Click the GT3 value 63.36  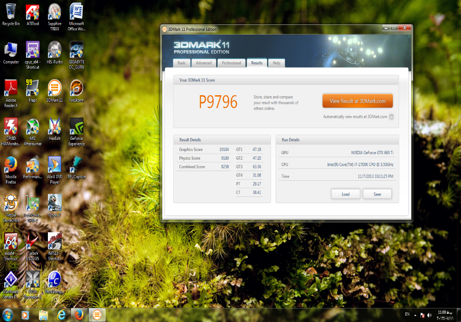(257, 167)
